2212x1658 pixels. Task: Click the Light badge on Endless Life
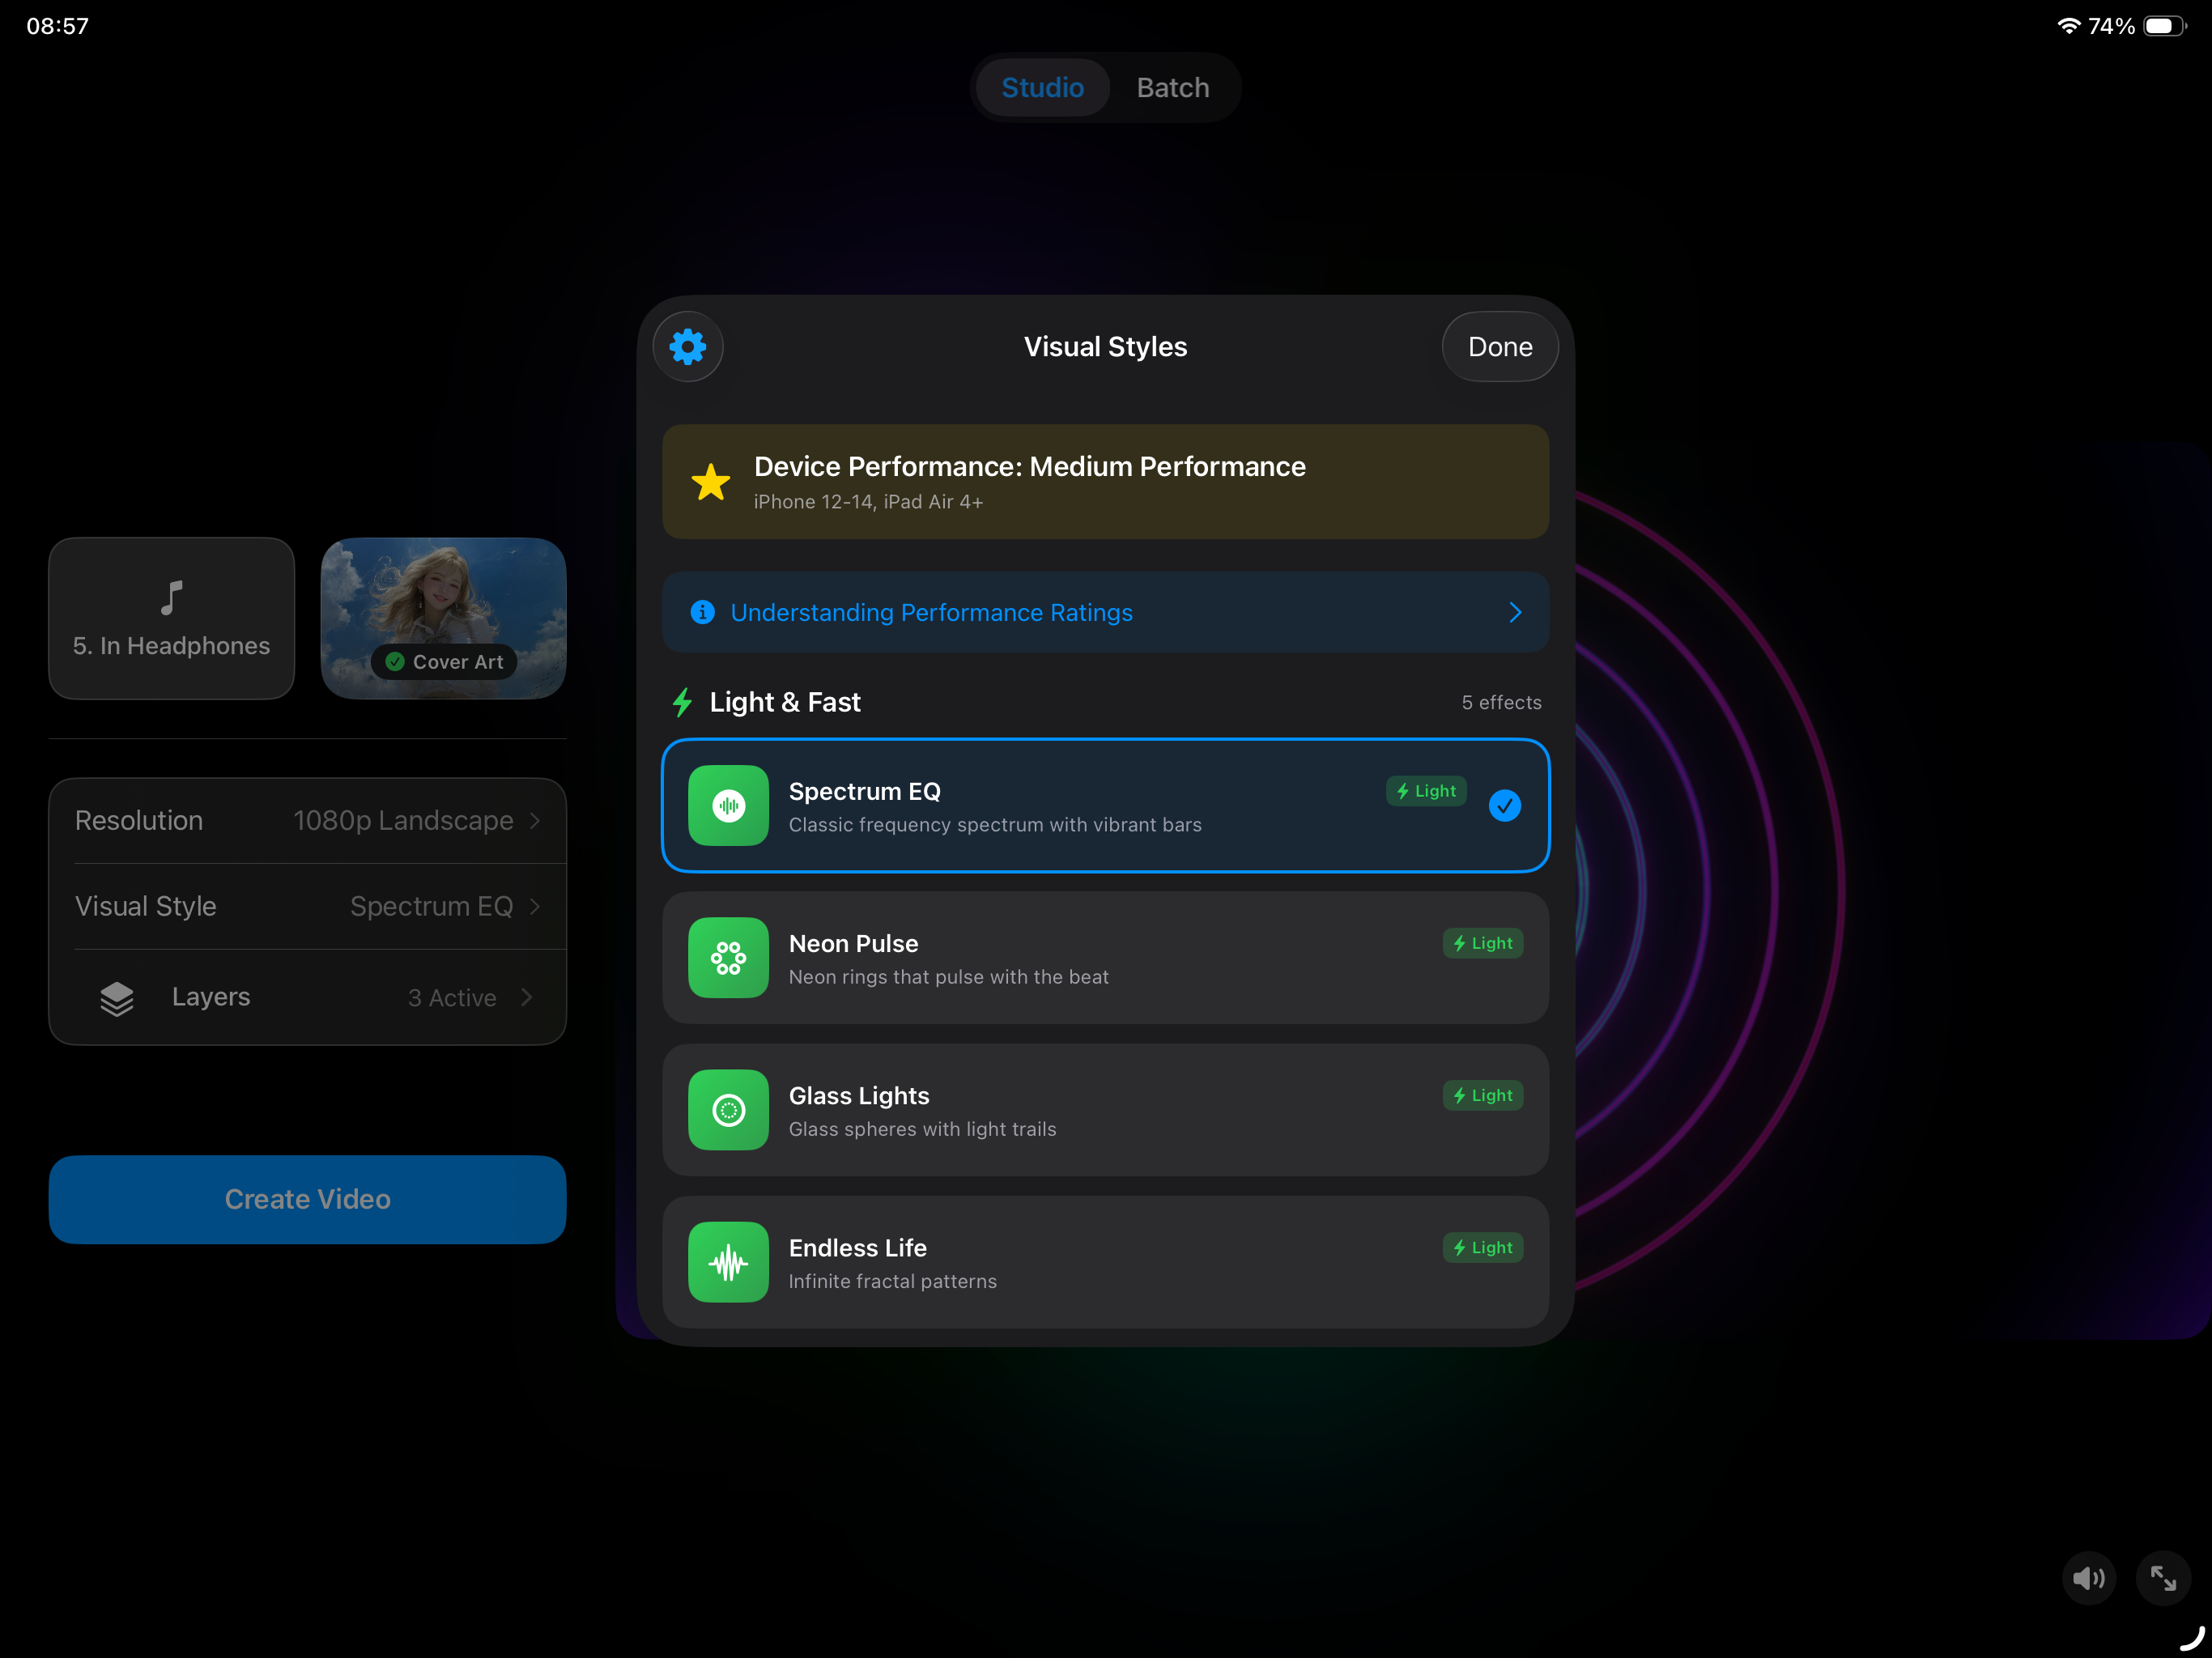(1482, 1247)
